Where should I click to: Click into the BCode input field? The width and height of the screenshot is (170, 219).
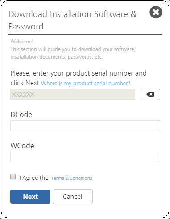[x=85, y=126]
